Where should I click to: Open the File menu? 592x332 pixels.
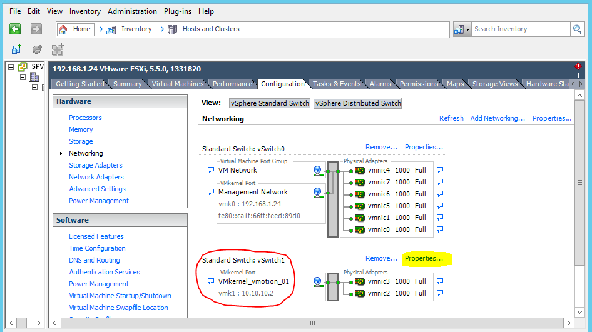pos(15,11)
